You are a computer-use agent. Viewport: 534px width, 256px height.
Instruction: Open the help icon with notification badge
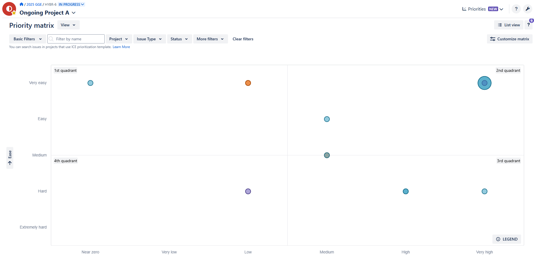point(528,25)
